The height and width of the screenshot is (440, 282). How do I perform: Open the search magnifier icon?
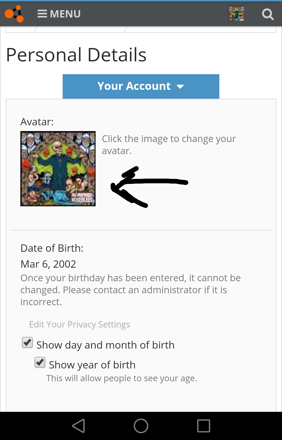coord(268,14)
